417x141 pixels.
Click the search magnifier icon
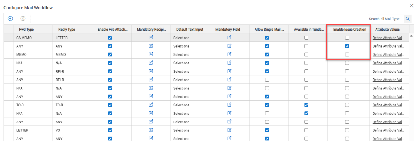[408, 19]
